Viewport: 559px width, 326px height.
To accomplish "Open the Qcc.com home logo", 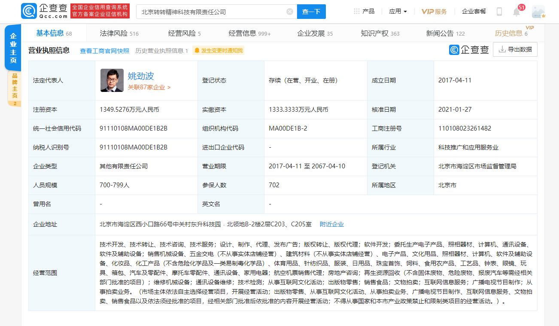I will (45, 11).
